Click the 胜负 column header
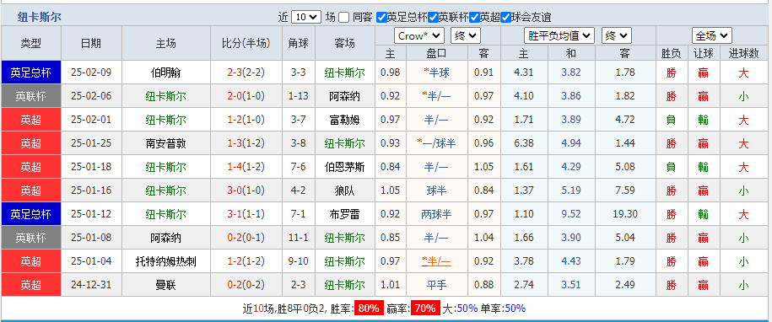This screenshot has width=772, height=322. point(671,53)
